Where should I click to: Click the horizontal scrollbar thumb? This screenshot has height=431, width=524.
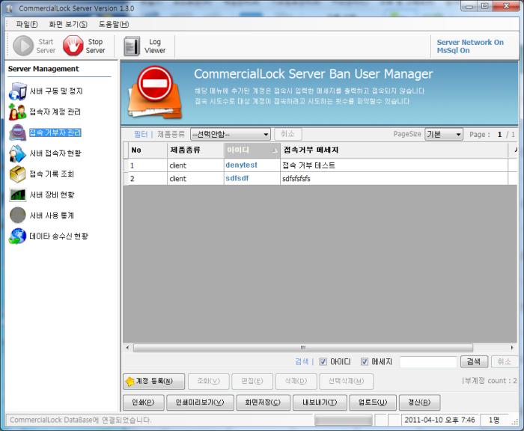pos(302,347)
